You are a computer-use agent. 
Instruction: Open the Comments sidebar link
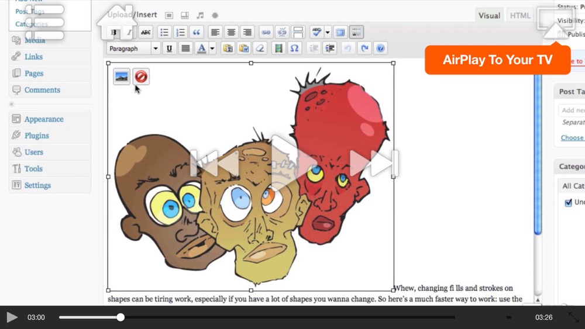coord(42,90)
